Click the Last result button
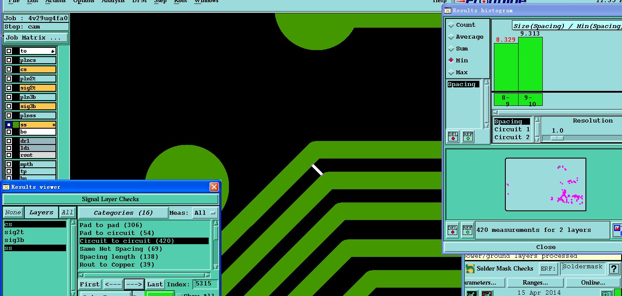 [x=155, y=285]
